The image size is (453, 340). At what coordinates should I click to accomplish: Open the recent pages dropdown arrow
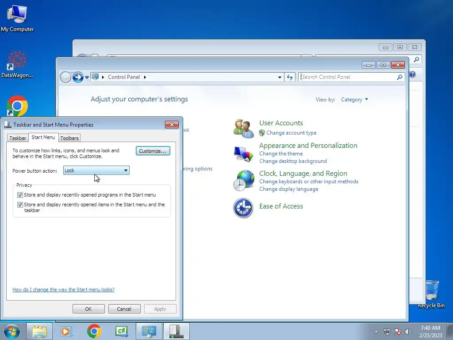point(87,77)
